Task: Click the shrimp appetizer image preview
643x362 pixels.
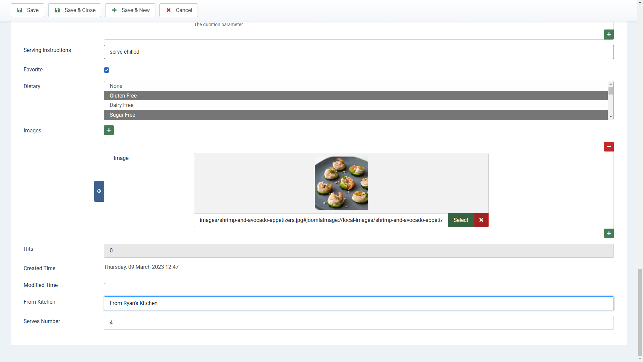Action: [x=341, y=183]
